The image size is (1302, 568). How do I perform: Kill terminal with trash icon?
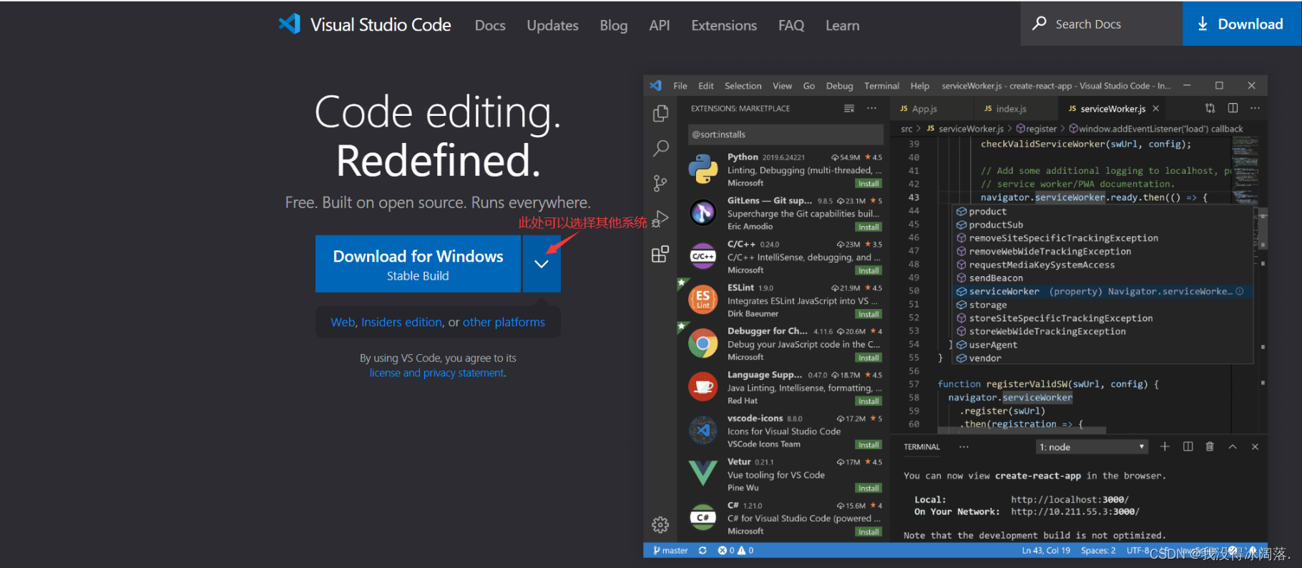[1210, 446]
